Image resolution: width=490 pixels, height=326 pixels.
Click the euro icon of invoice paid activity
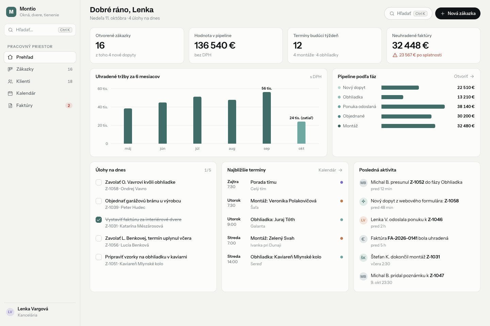(363, 239)
